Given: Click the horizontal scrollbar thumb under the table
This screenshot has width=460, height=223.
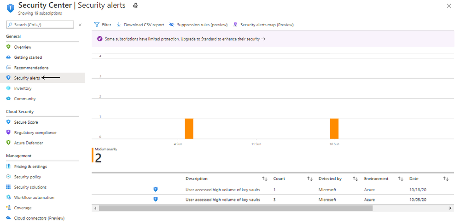Looking at the screenshot, I should coord(236,208).
